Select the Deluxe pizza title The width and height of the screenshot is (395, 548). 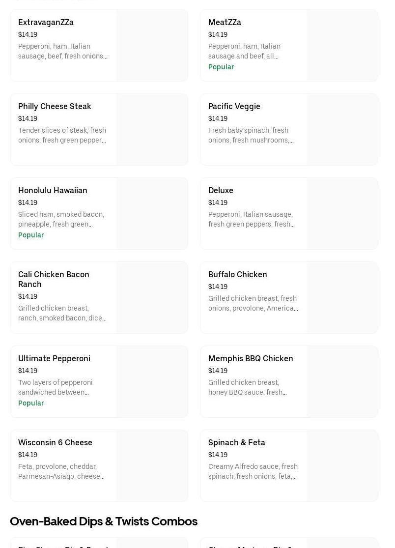221,190
